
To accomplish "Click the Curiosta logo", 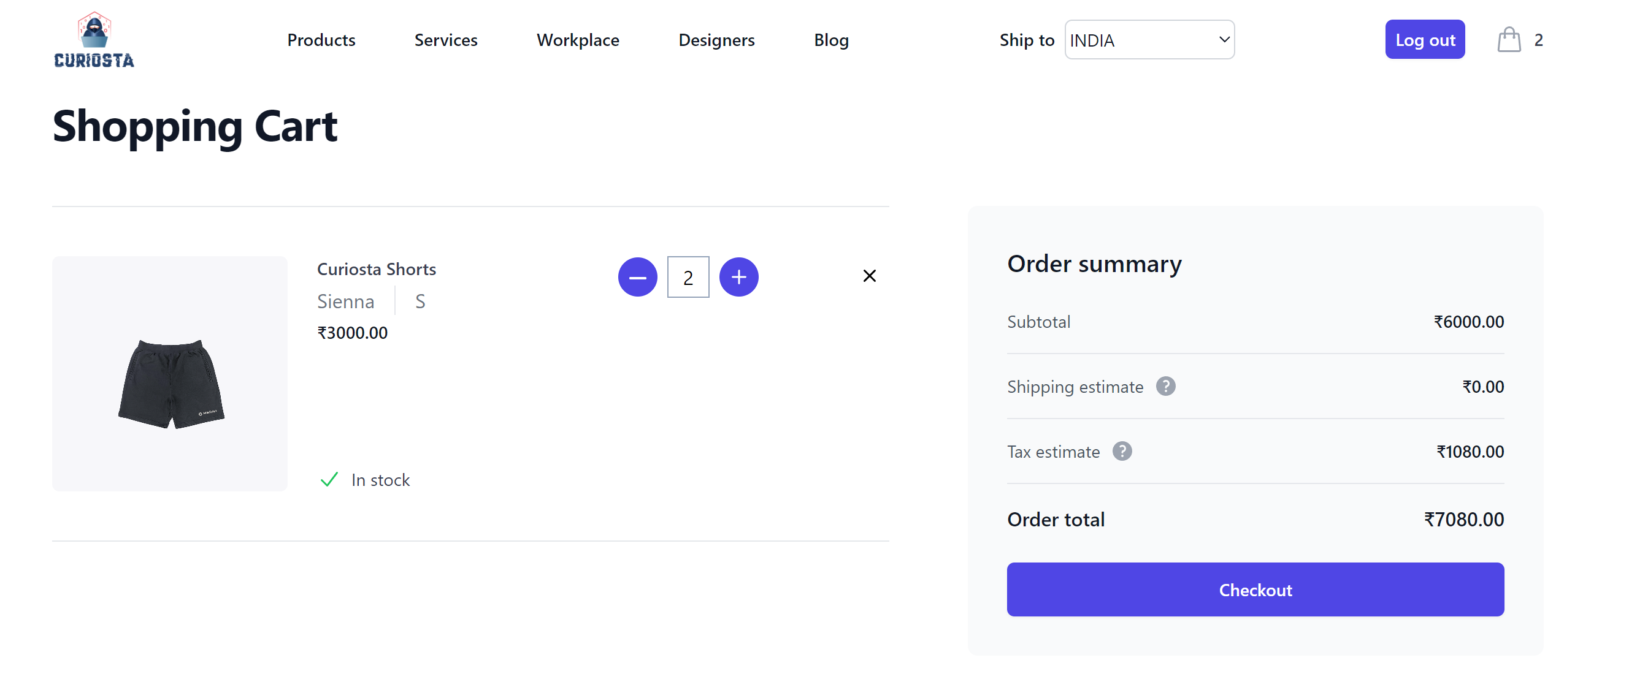I will (94, 38).
